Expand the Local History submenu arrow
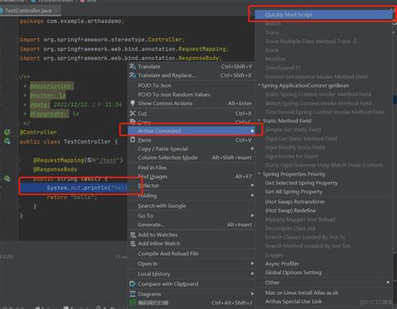 [x=252, y=274]
